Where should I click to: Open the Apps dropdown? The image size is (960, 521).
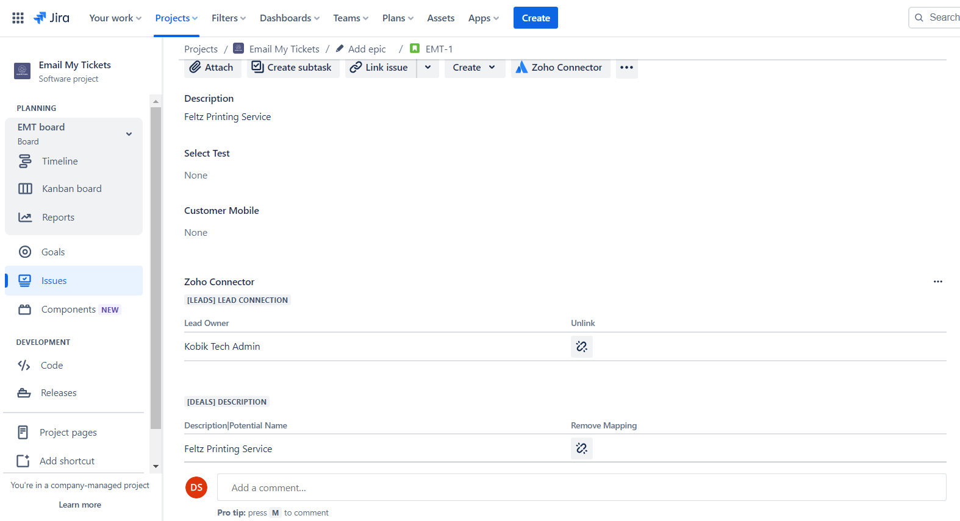coord(484,18)
